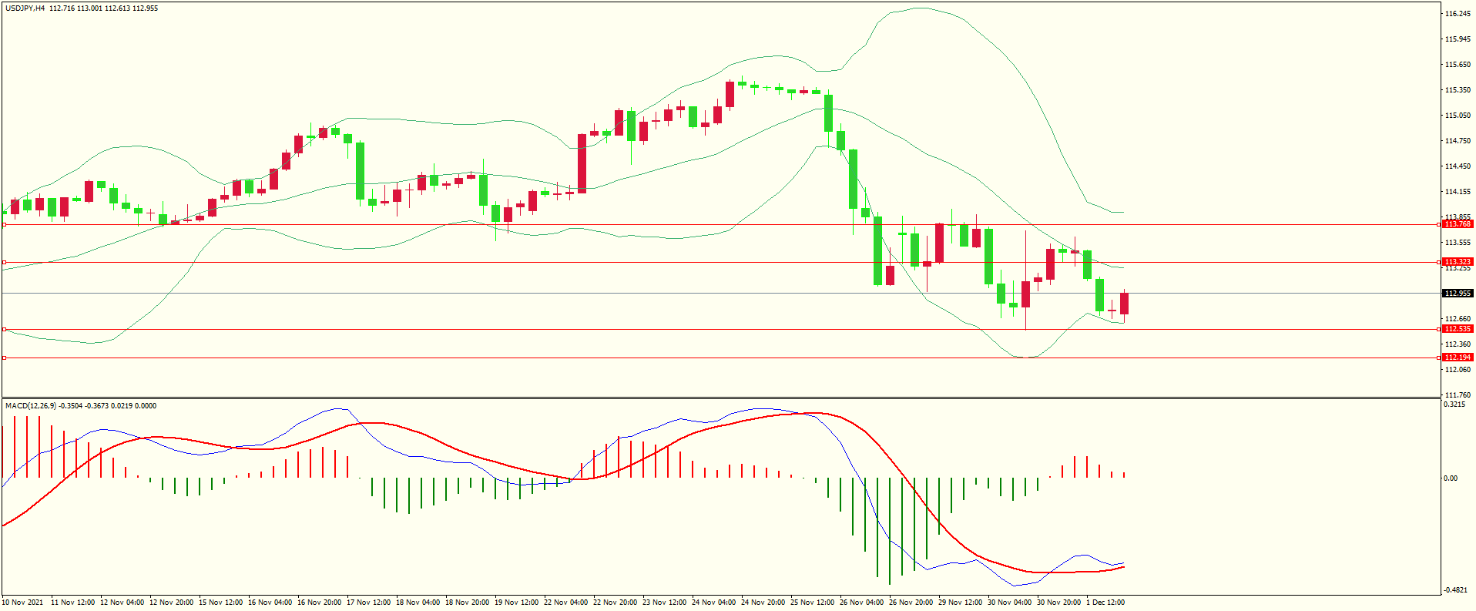The width and height of the screenshot is (1476, 611).
Task: Click the 1 Dec 12:00 time label
Action: tap(1105, 603)
